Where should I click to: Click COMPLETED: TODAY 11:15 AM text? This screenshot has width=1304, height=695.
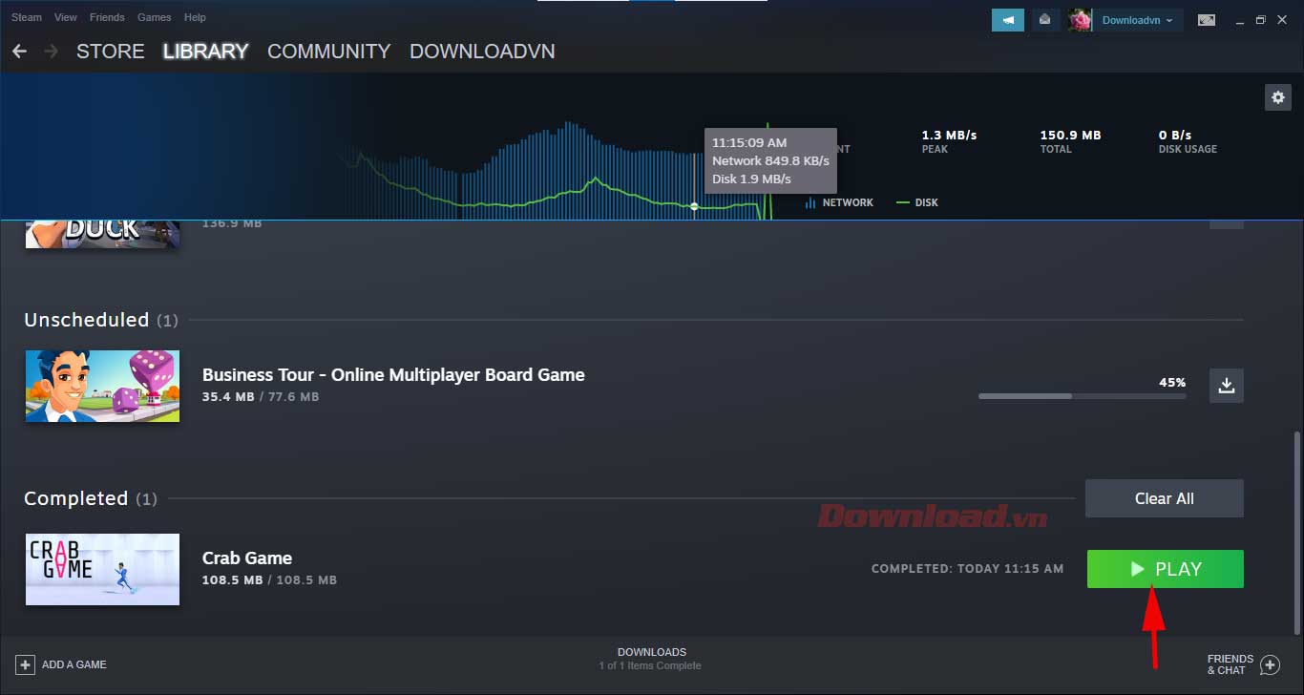pyautogui.click(x=967, y=569)
